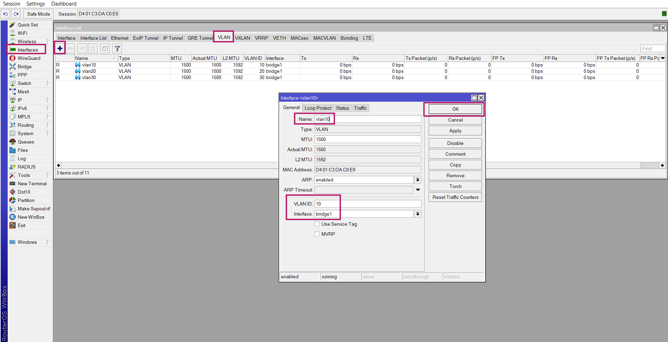
Task: Open Bridge in sidebar
Action: click(24, 67)
